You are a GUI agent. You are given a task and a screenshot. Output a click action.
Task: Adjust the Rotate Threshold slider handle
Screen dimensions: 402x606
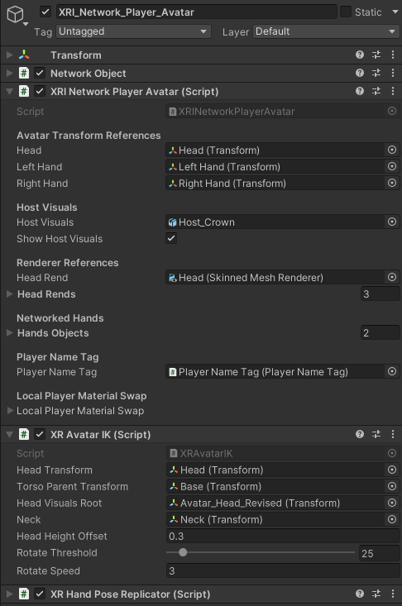(x=183, y=552)
